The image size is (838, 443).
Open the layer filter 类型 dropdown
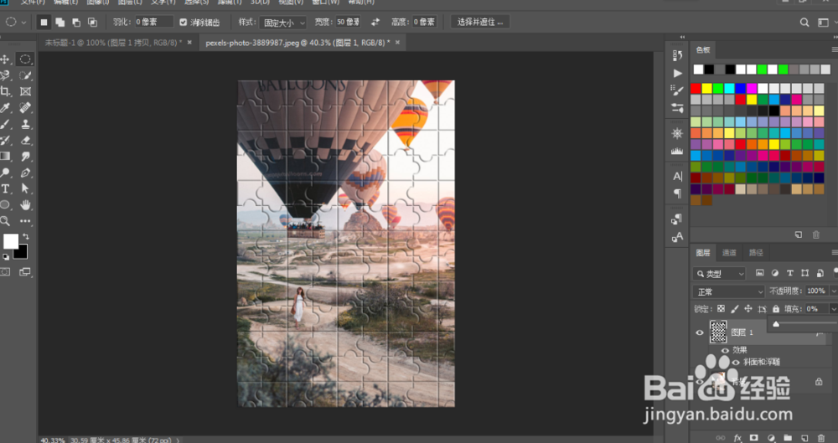(x=719, y=274)
